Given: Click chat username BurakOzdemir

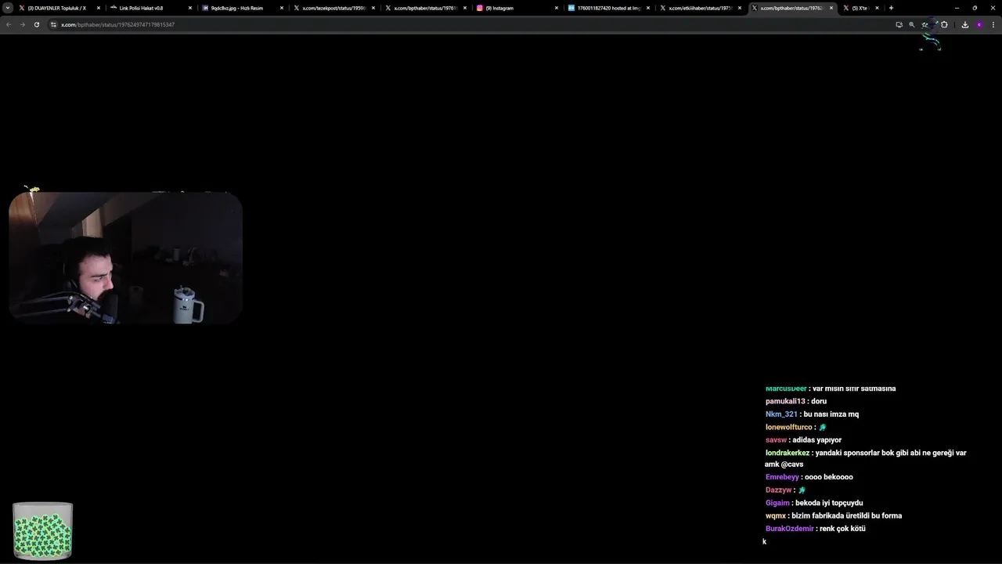Looking at the screenshot, I should click(790, 529).
